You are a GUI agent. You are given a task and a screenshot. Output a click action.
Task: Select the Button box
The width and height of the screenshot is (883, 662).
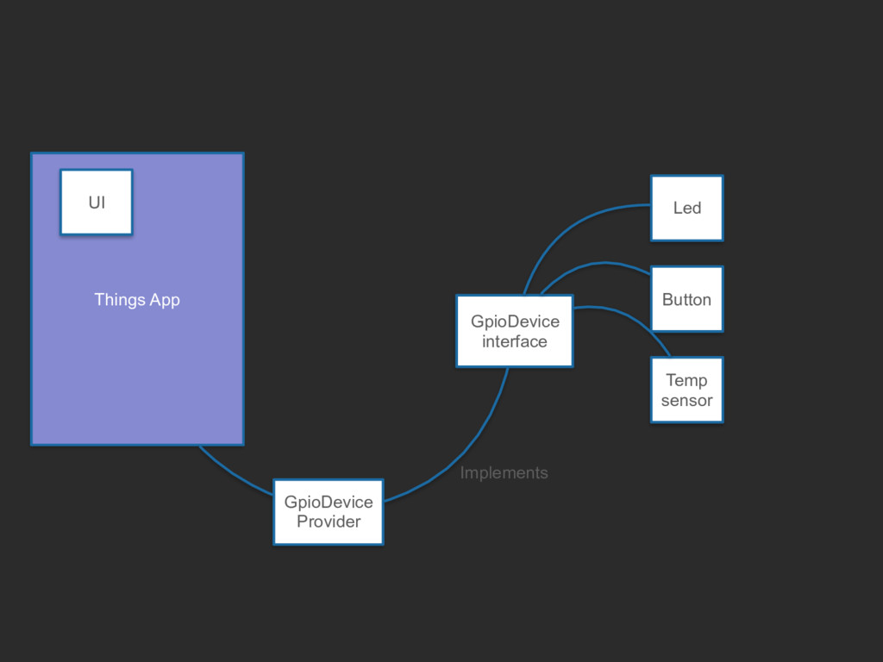click(687, 299)
